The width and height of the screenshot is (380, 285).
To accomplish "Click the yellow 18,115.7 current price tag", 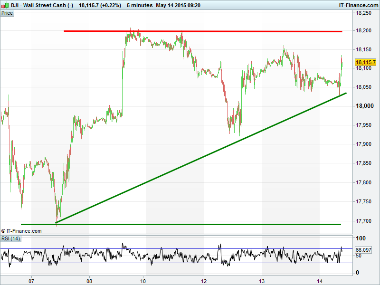I will (x=365, y=62).
